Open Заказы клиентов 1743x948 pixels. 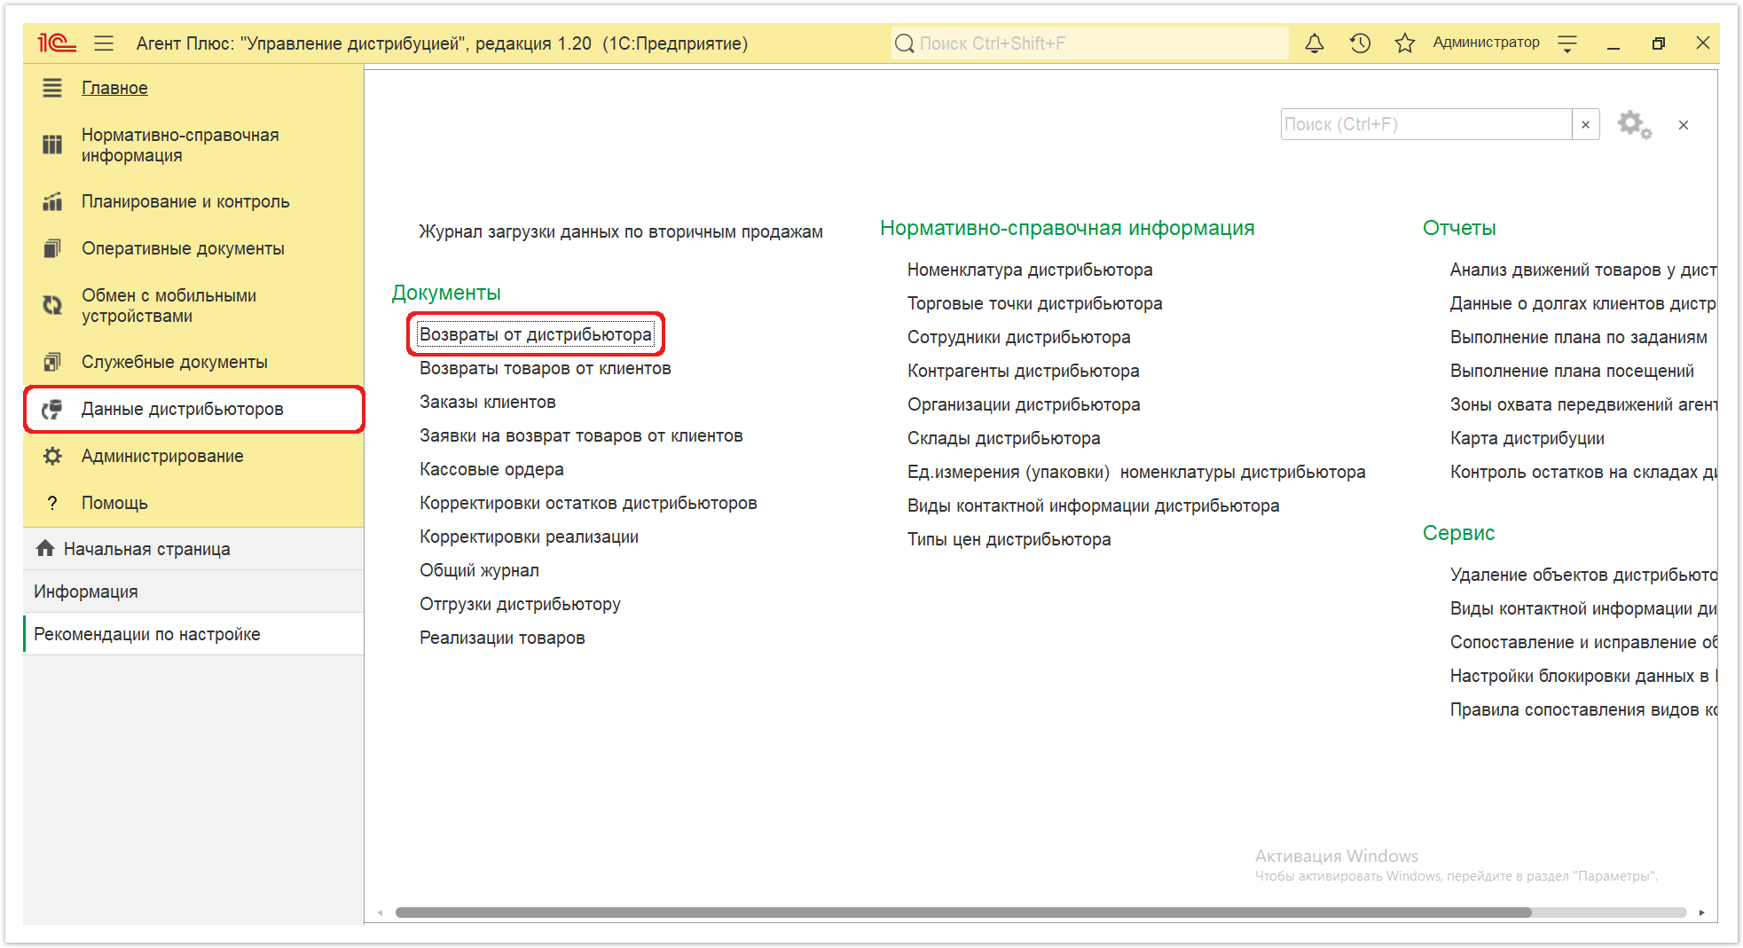488,402
